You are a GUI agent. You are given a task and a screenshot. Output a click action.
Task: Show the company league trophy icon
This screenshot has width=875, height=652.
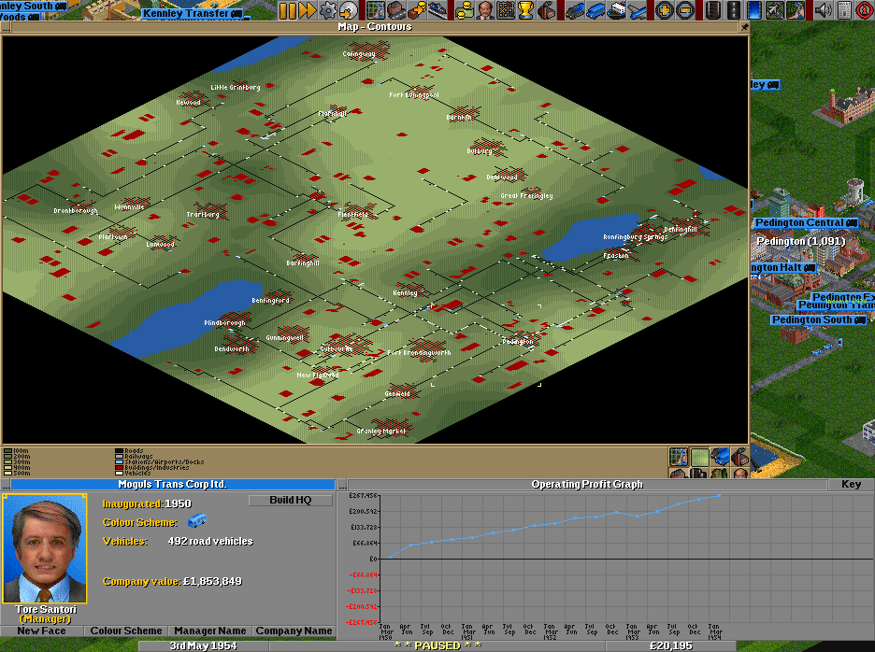click(525, 10)
